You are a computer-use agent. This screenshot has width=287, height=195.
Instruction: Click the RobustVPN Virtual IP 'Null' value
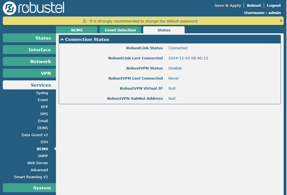[172, 88]
